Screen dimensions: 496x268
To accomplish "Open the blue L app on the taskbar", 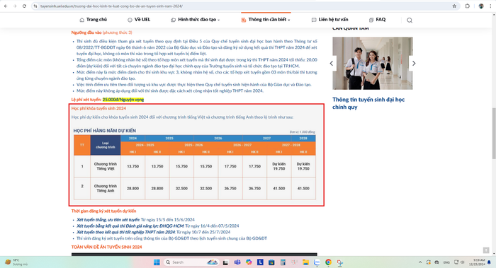I will 260,262.
